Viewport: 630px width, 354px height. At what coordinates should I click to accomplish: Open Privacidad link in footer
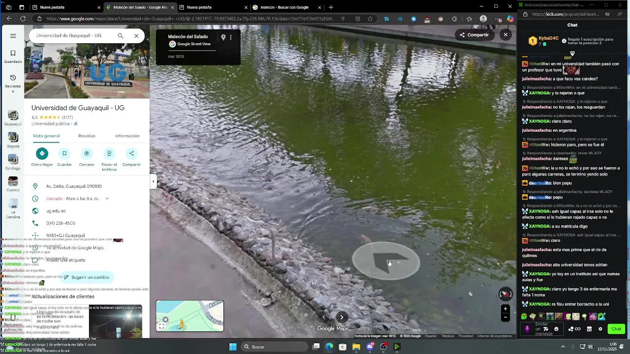(x=466, y=336)
